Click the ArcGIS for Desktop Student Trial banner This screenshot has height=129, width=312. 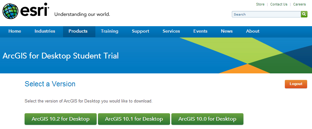(60, 56)
